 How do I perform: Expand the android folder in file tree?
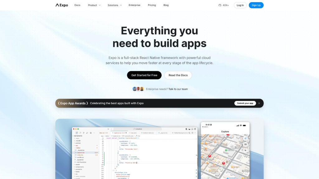78,143
